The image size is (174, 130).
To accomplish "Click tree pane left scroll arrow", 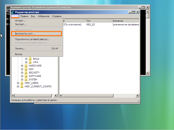I will 13,95.
